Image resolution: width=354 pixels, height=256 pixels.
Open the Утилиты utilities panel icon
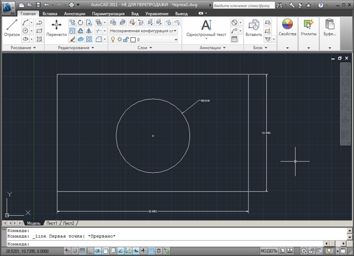coord(308,27)
